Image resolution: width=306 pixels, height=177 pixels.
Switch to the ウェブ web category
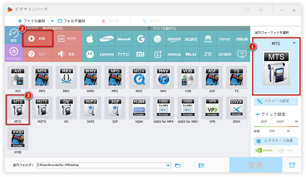[38, 54]
